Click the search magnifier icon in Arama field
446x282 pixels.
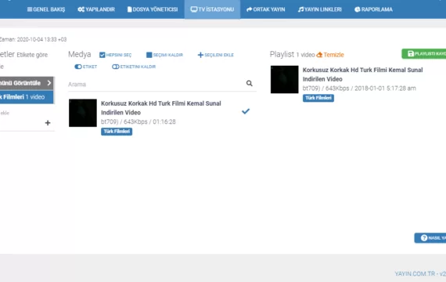(249, 83)
